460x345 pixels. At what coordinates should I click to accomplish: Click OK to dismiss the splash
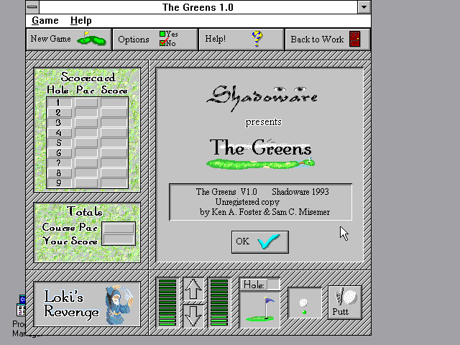259,241
